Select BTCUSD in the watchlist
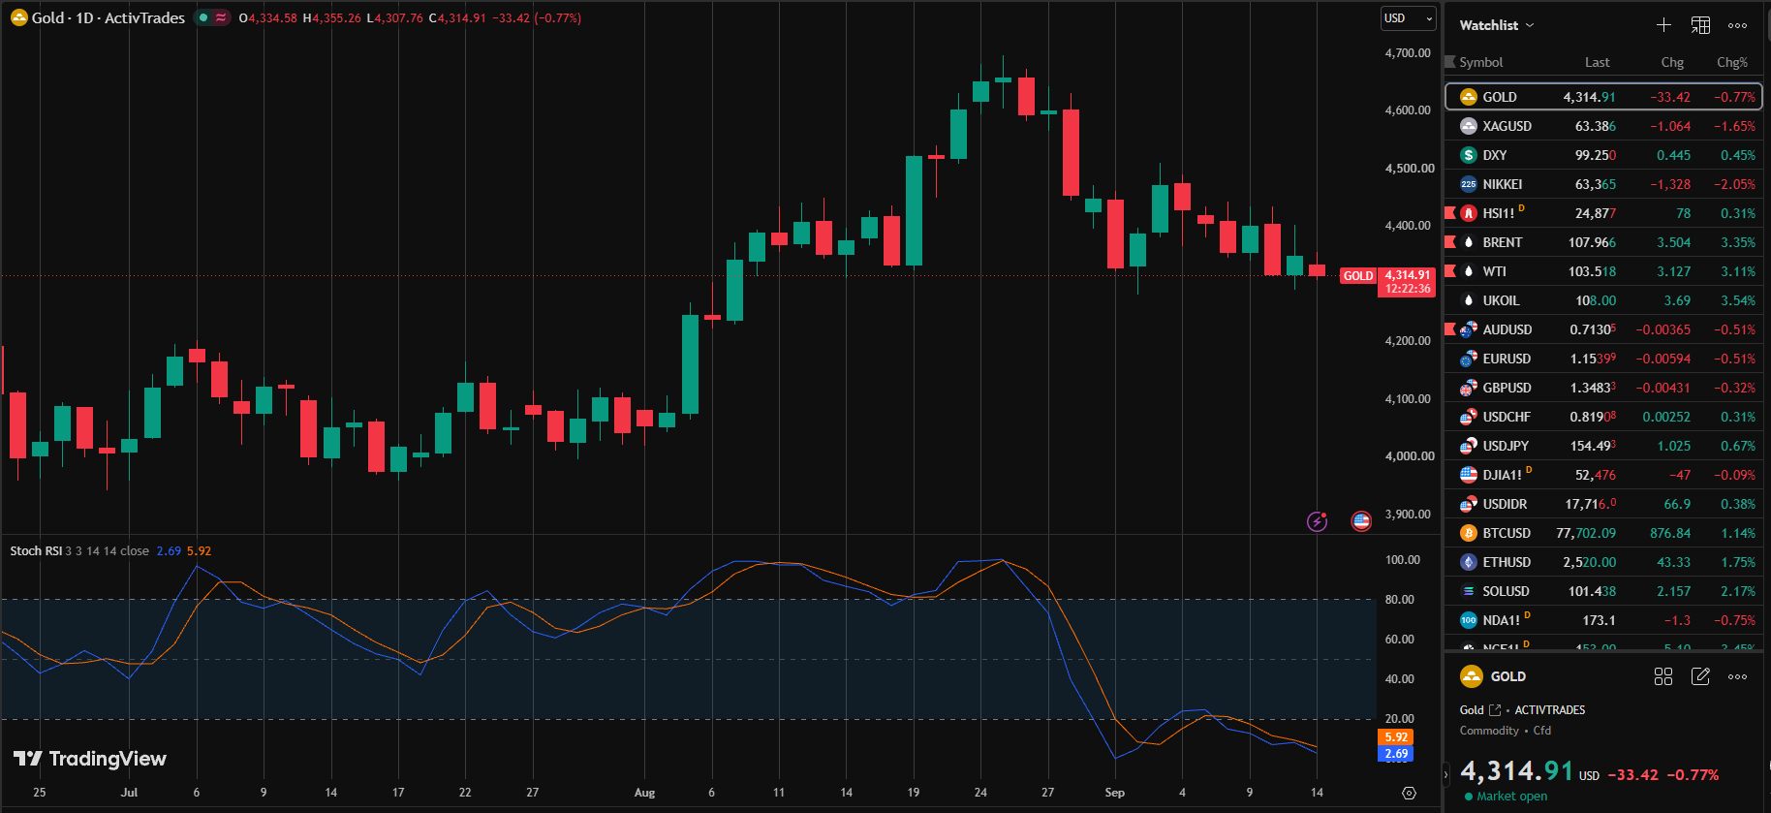The height and width of the screenshot is (813, 1771). (x=1603, y=533)
